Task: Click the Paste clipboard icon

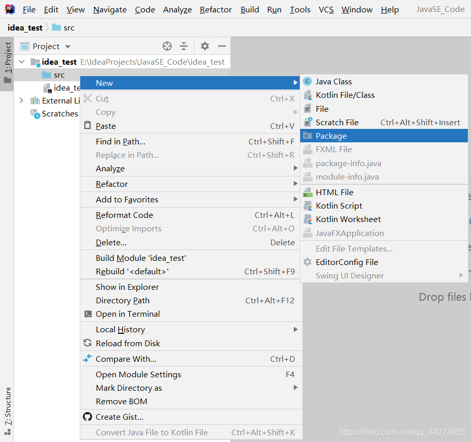Action: [x=87, y=125]
